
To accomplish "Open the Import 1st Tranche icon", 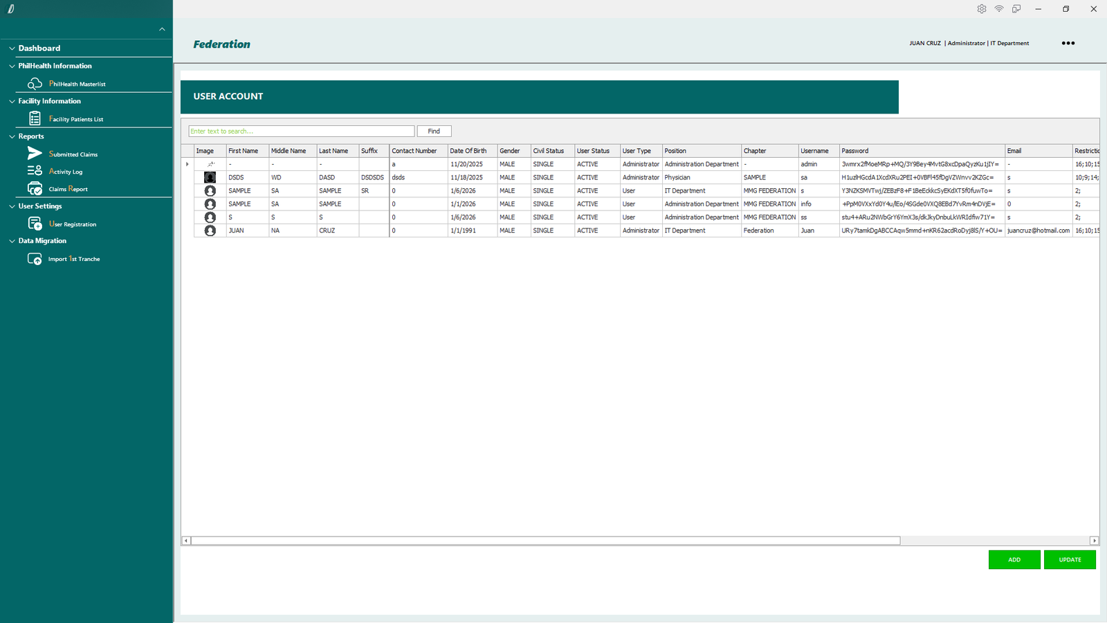I will tap(35, 259).
